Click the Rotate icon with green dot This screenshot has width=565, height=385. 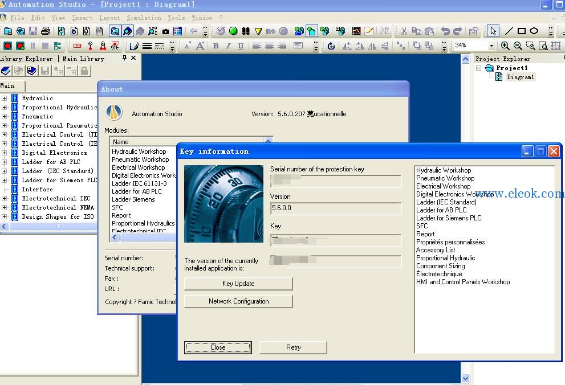(331, 46)
